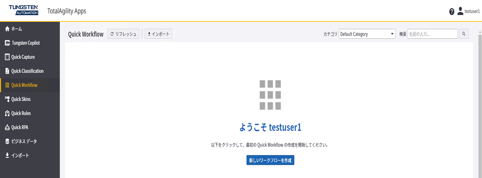Click the Quick Capture sidebar icon
The image size is (482, 178).
coord(7,57)
